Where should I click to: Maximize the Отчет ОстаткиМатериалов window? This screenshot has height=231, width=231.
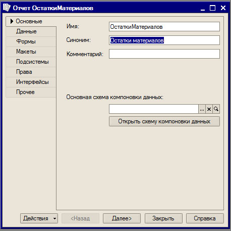tap(213, 8)
